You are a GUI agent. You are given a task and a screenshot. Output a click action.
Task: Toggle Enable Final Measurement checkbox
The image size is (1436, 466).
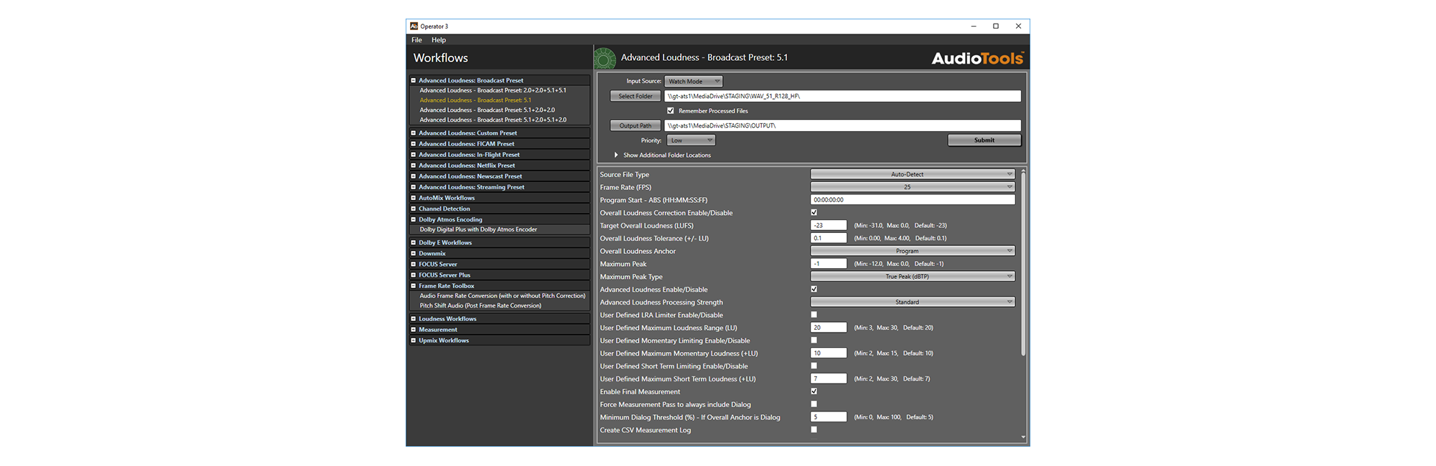click(x=814, y=391)
